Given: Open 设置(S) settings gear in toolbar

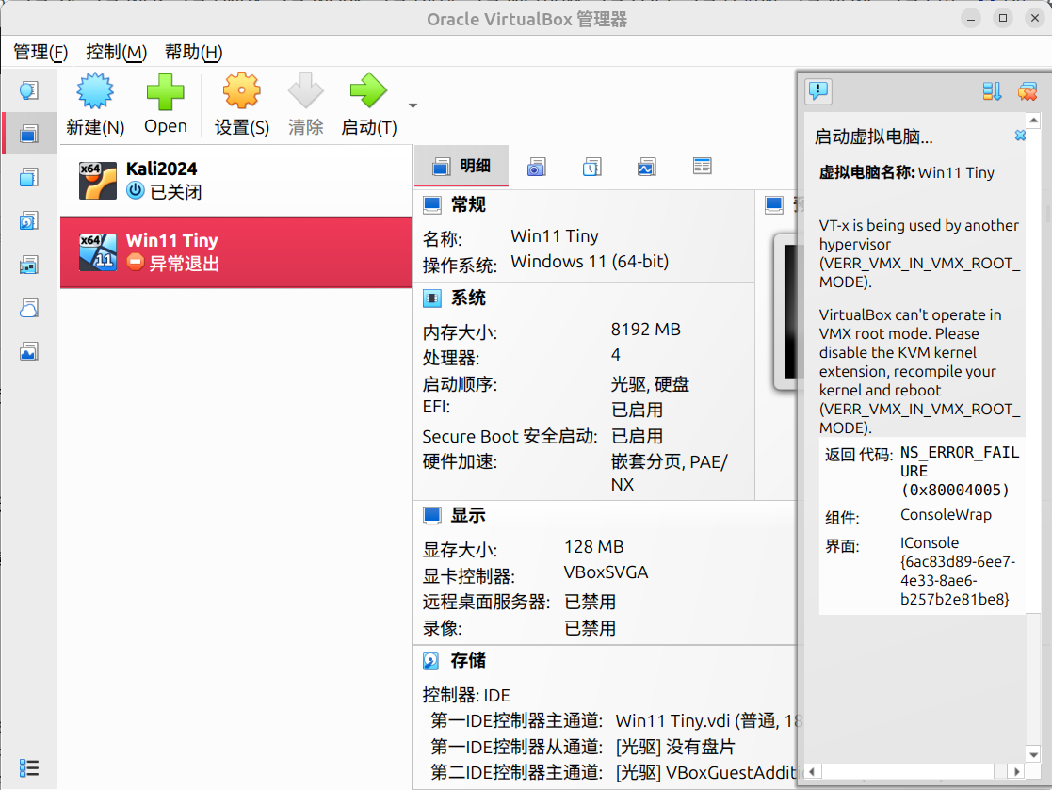Looking at the screenshot, I should click(242, 92).
